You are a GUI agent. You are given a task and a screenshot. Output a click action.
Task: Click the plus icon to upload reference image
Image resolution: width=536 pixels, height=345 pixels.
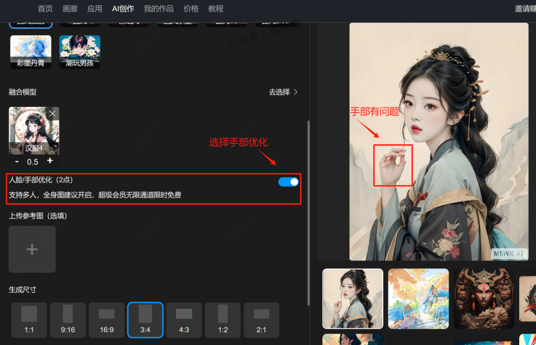(x=32, y=249)
